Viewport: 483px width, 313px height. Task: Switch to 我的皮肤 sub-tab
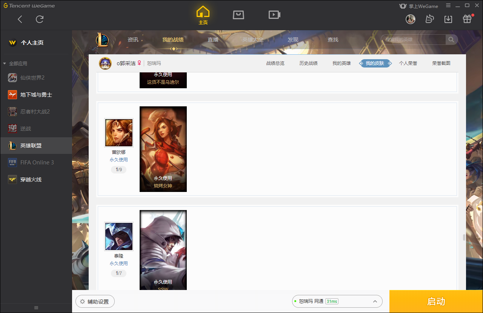[375, 63]
